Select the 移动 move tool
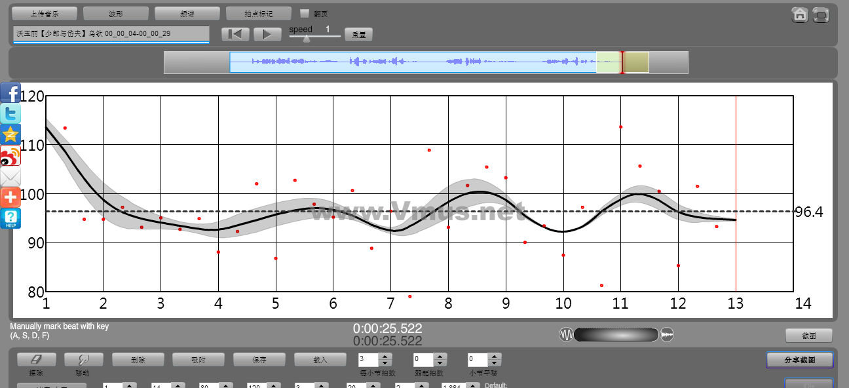Screen dimensions: 849x388 [83, 360]
